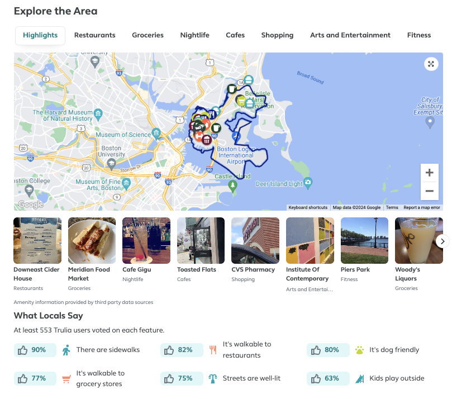Select the Piers Park photo card

point(364,240)
